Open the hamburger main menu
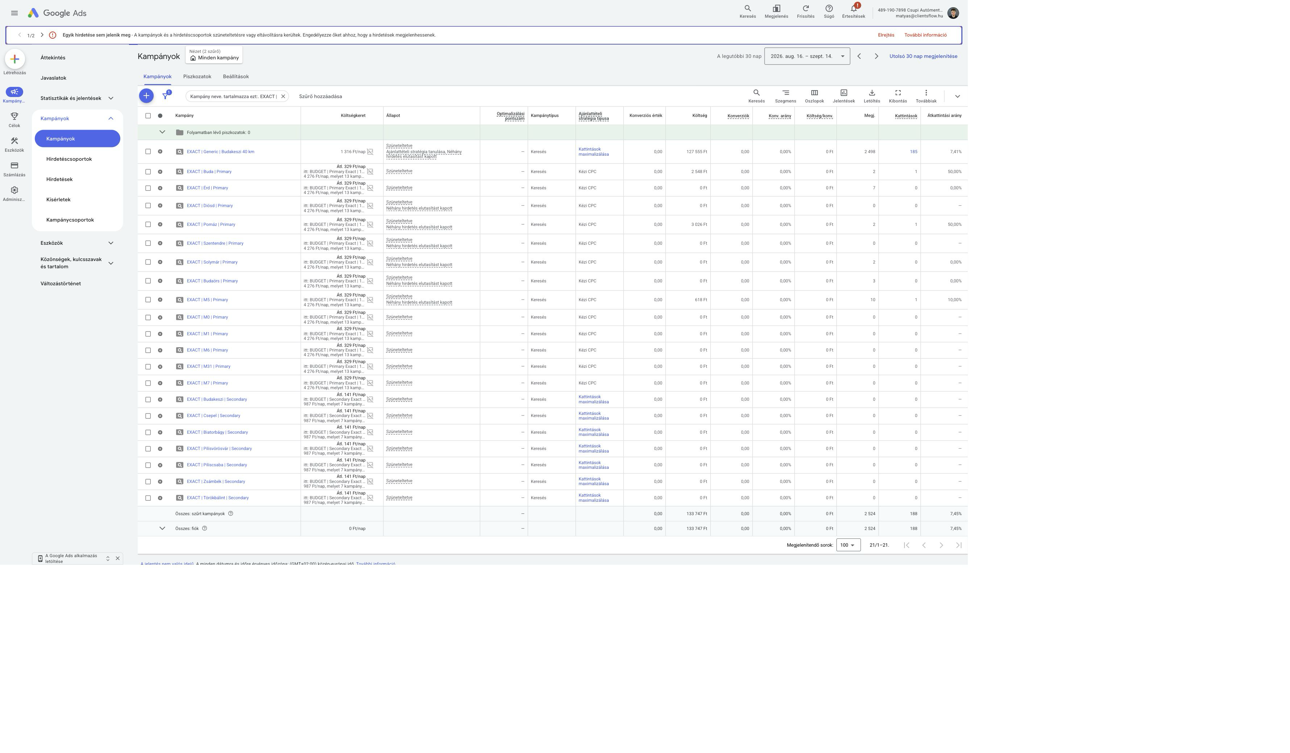The width and height of the screenshot is (1290, 753). (x=14, y=13)
